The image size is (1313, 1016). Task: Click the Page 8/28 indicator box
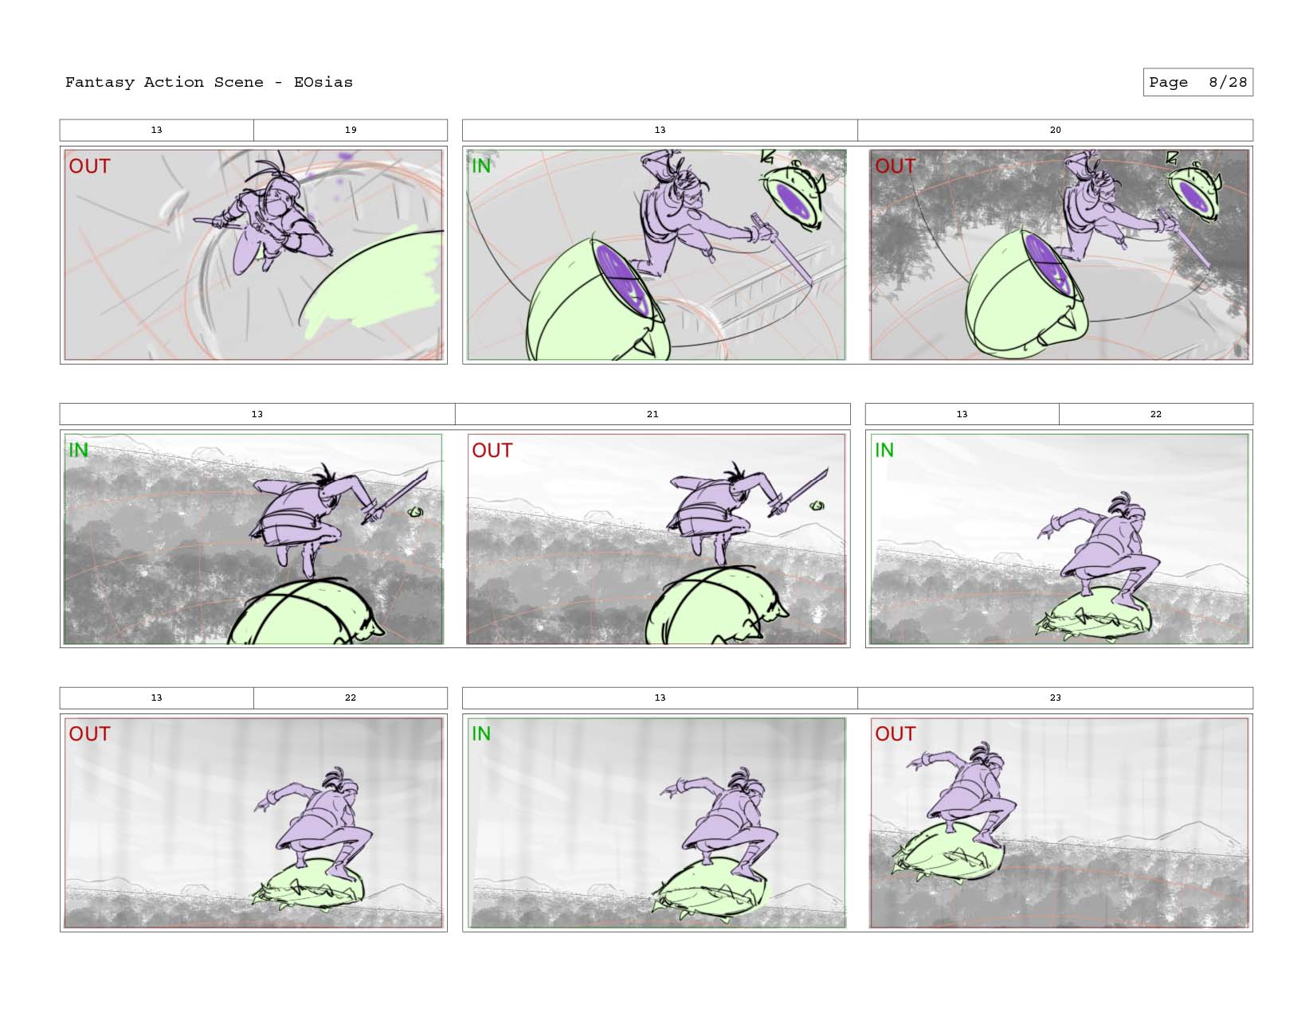(1197, 82)
